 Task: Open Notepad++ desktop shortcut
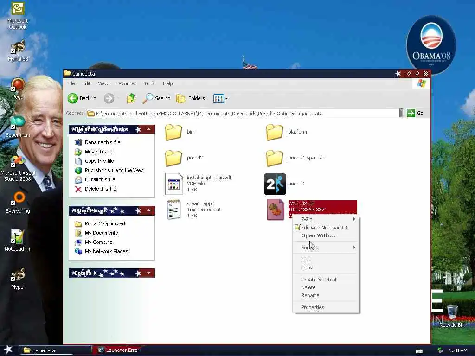(x=18, y=241)
